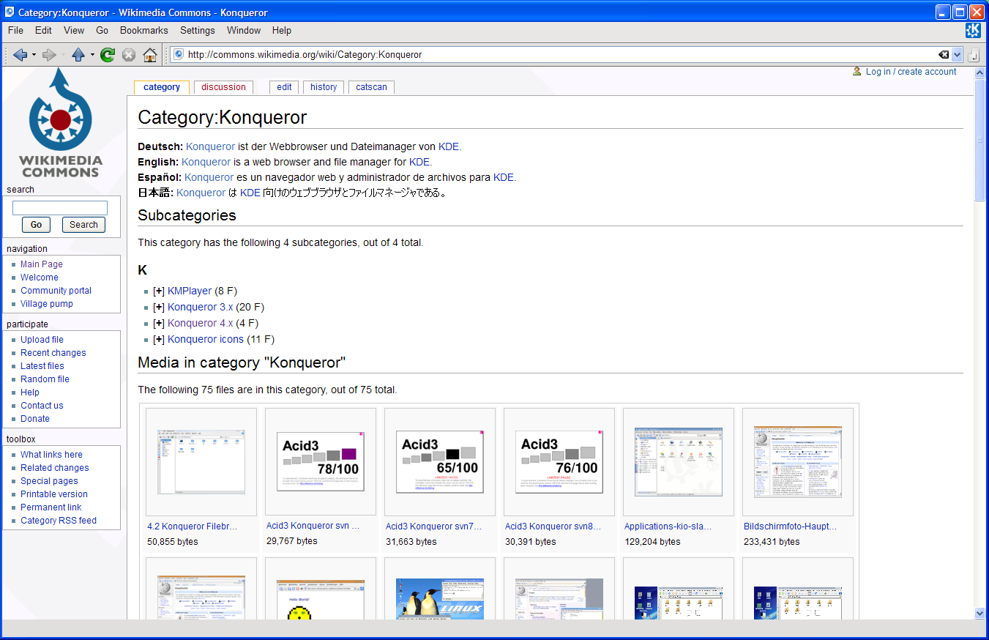Click the Back navigation arrow
This screenshot has width=989, height=640.
click(x=20, y=55)
